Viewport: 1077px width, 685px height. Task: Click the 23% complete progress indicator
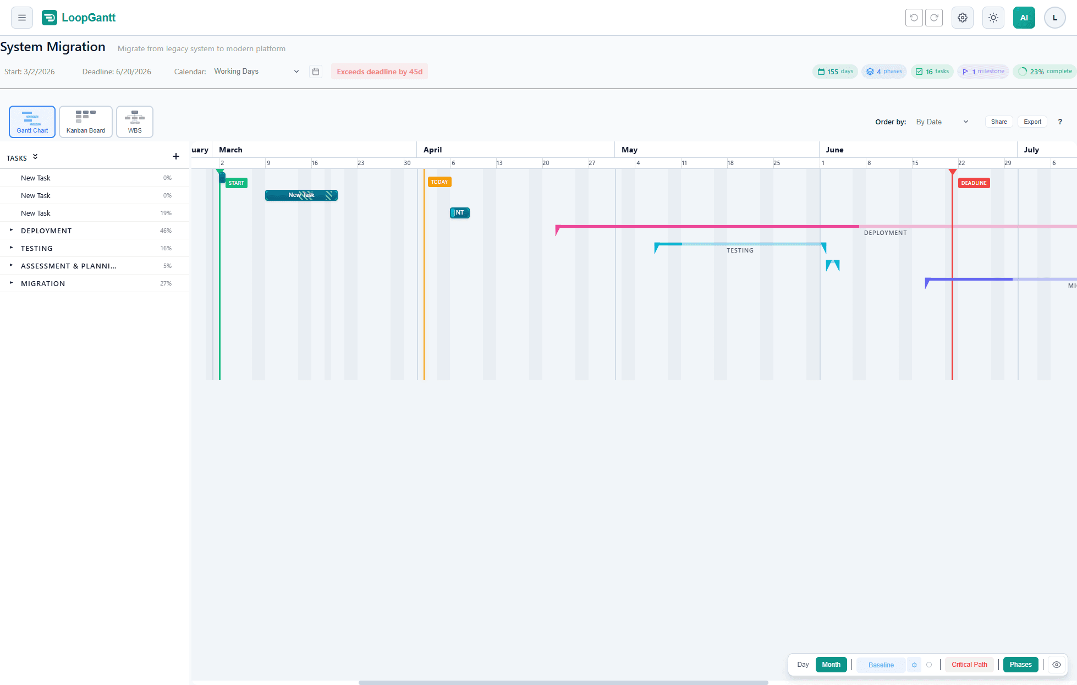(x=1044, y=71)
